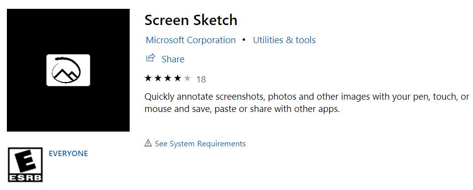The image size is (473, 190).
Task: Click the fifth gray rating star
Action: click(x=187, y=79)
